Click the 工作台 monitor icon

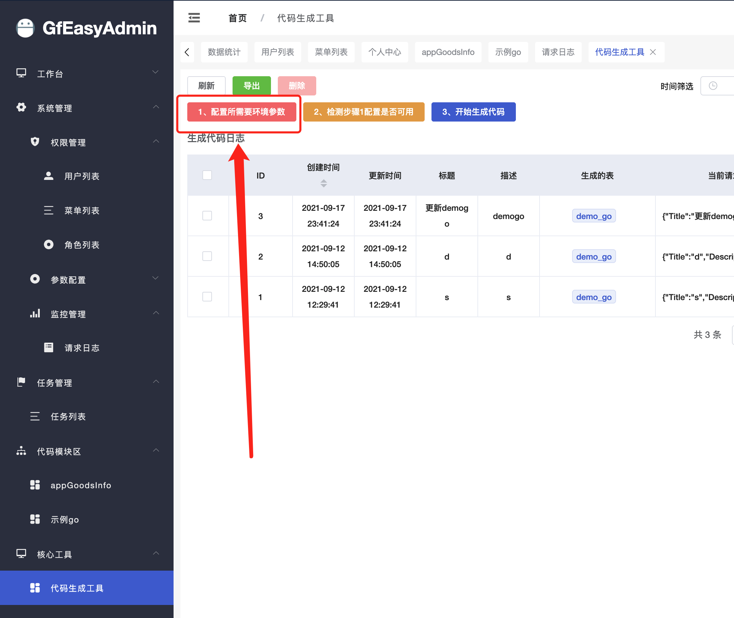(21, 73)
